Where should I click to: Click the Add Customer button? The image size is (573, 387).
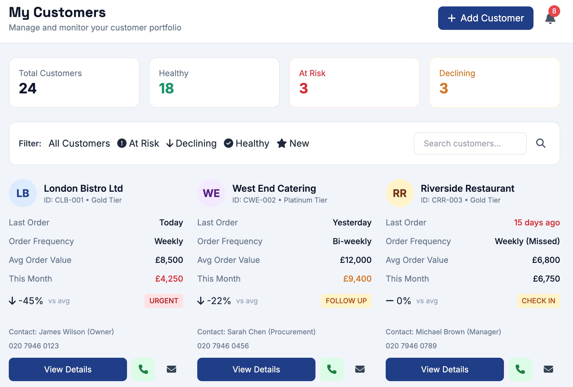pos(485,18)
